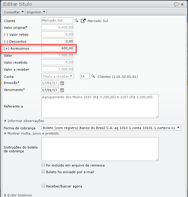Click the Valor field showing 7.000,00
Image resolution: width=188 pixels, height=197 pixels.
57,55
